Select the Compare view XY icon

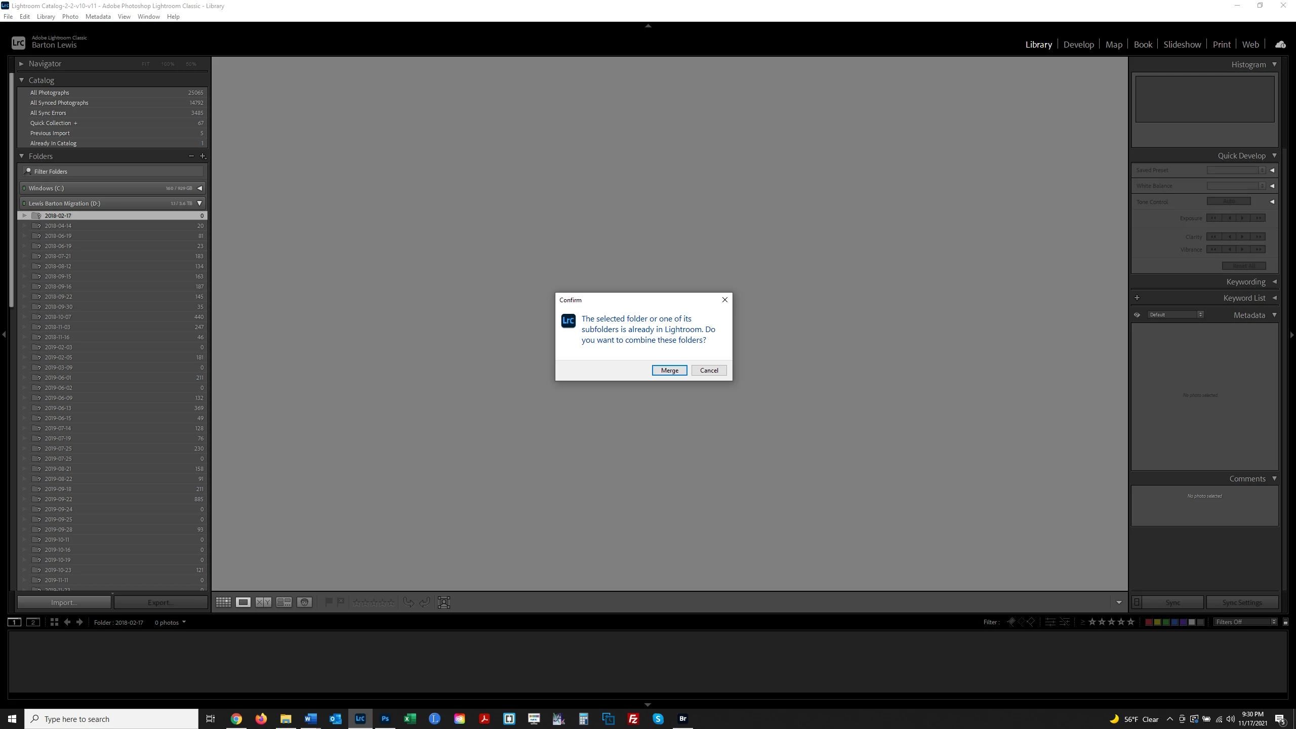tap(263, 602)
